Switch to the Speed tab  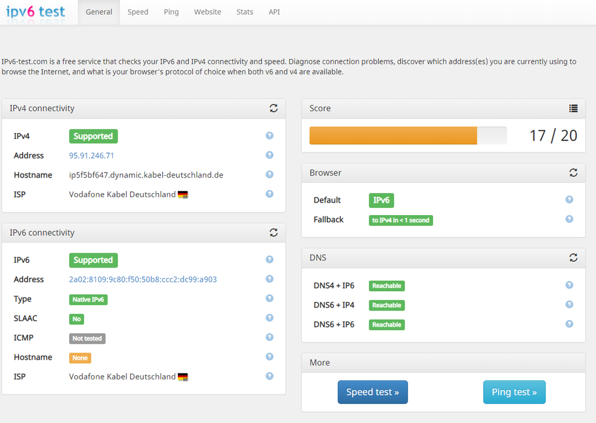click(x=138, y=12)
